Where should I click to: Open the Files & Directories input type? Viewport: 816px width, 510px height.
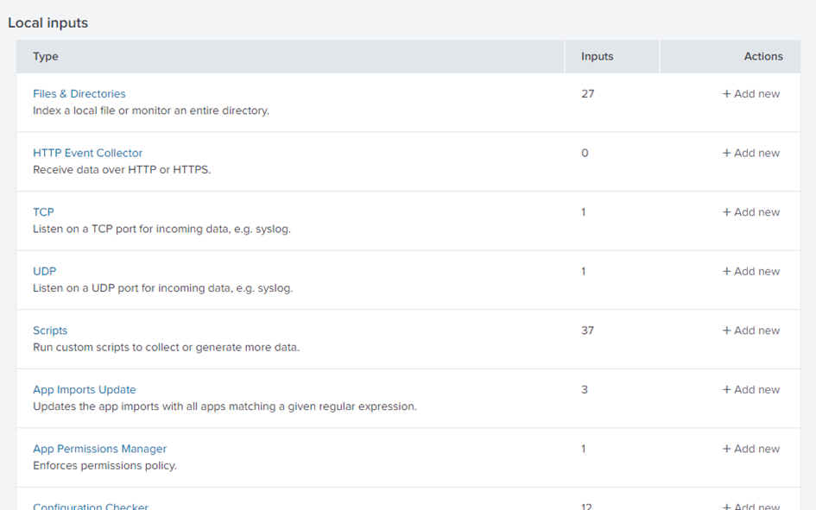[79, 94]
